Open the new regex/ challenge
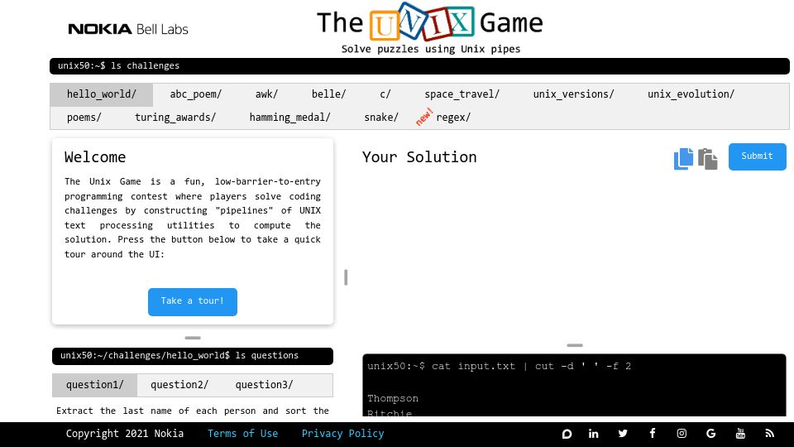Screen dimensions: 794x447 click(x=453, y=118)
